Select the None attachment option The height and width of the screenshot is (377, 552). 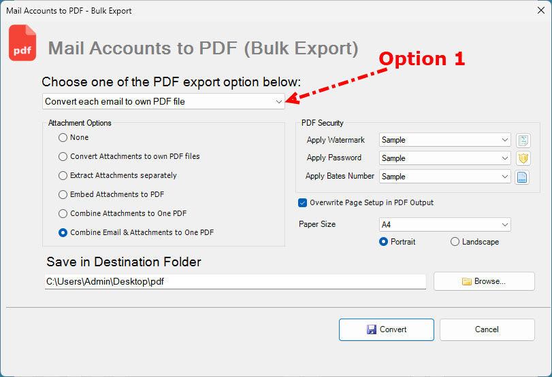63,137
